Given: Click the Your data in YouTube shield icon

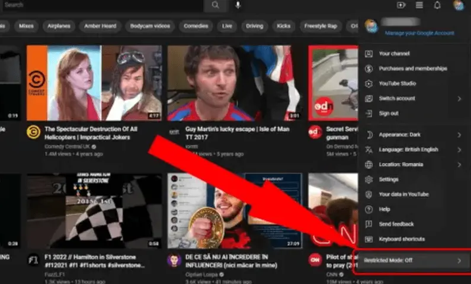Looking at the screenshot, I should click(369, 194).
